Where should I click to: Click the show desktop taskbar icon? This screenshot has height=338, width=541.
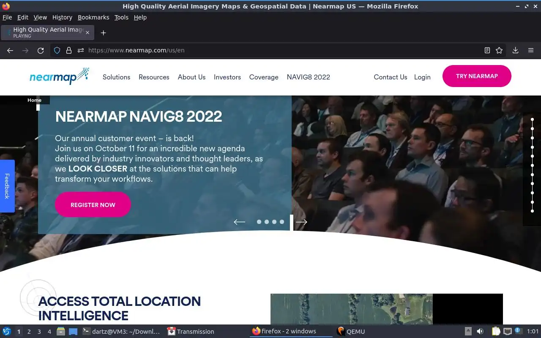coord(73,332)
